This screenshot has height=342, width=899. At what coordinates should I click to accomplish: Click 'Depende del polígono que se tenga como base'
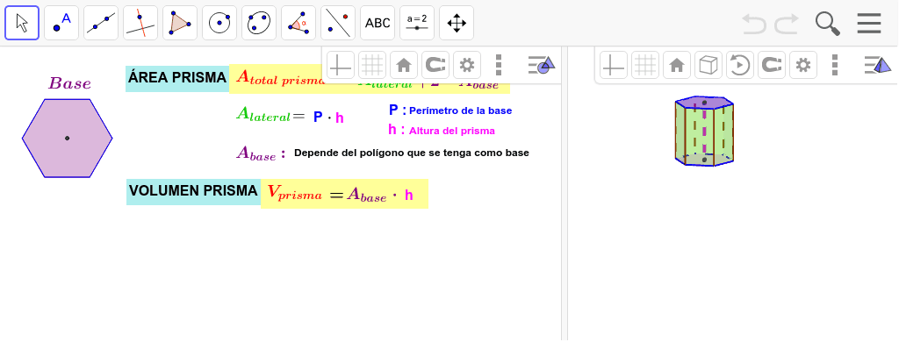[412, 153]
